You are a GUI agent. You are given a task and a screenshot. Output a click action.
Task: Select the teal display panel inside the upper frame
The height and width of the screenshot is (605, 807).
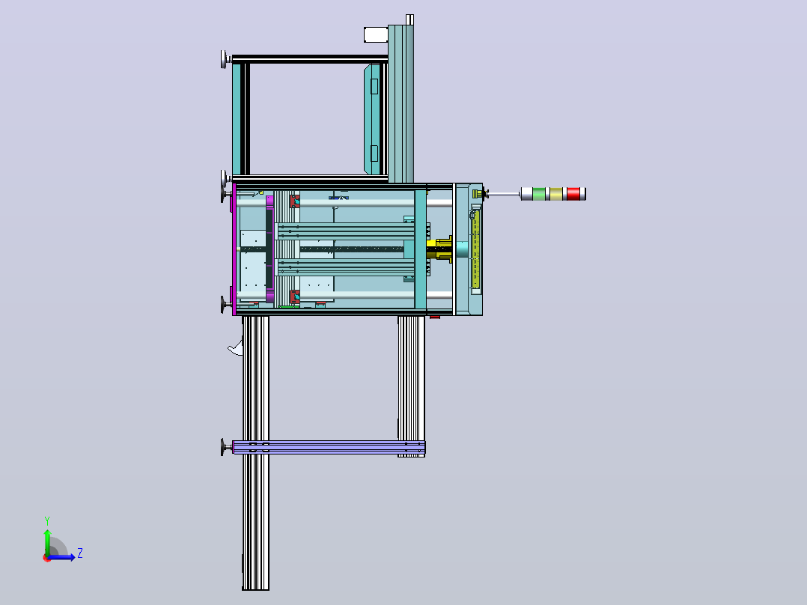coord(372,119)
